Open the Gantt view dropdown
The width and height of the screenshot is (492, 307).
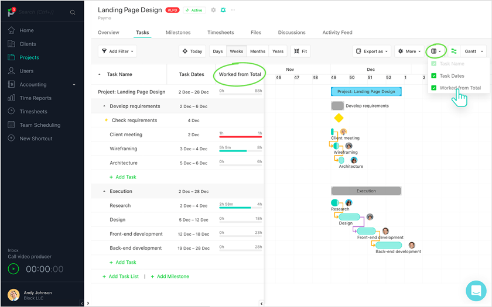pos(473,51)
